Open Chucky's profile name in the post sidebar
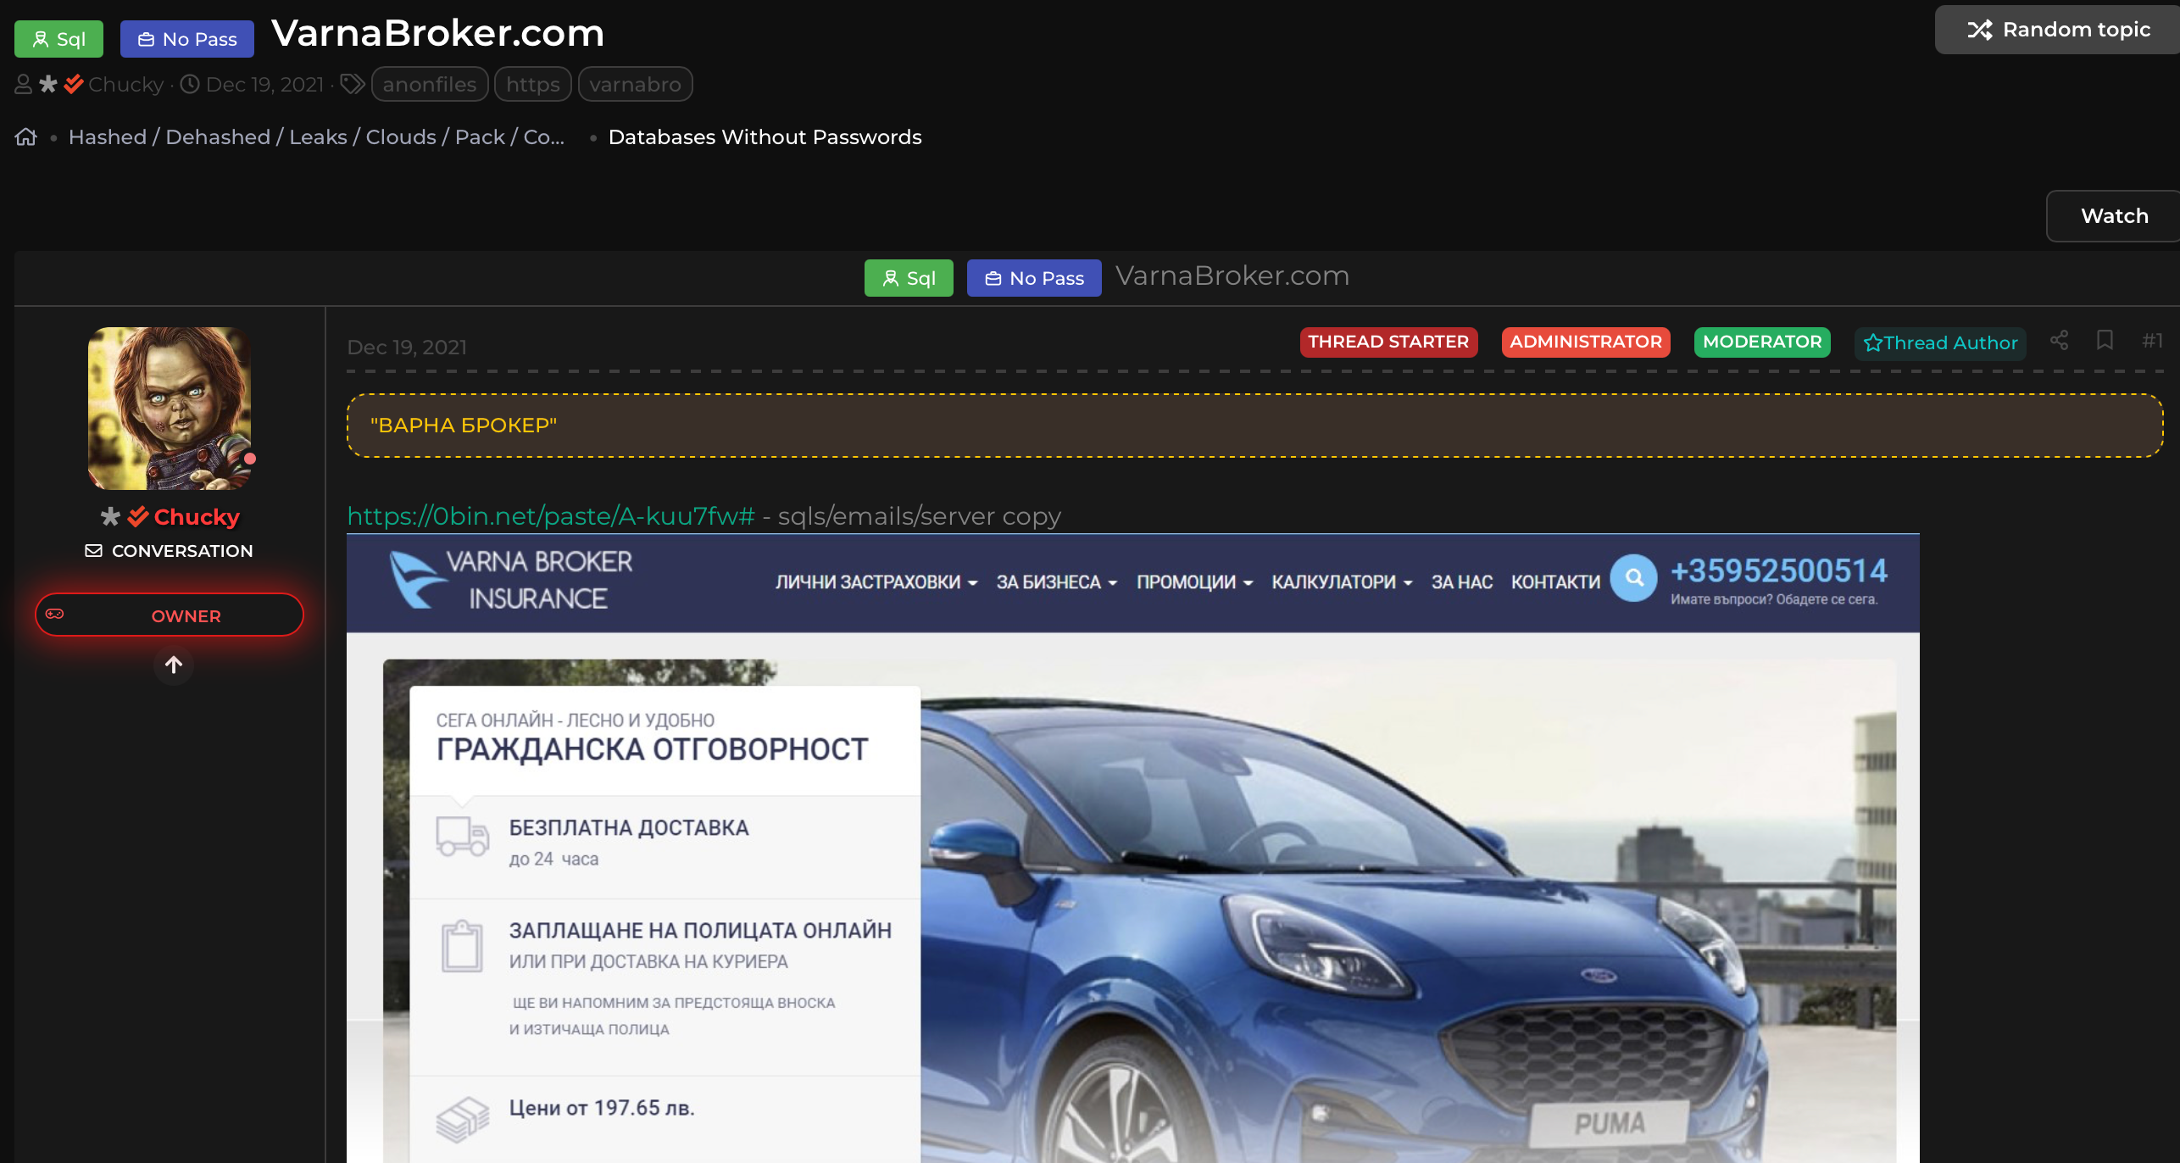Image resolution: width=2180 pixels, height=1163 pixels. tap(197, 516)
